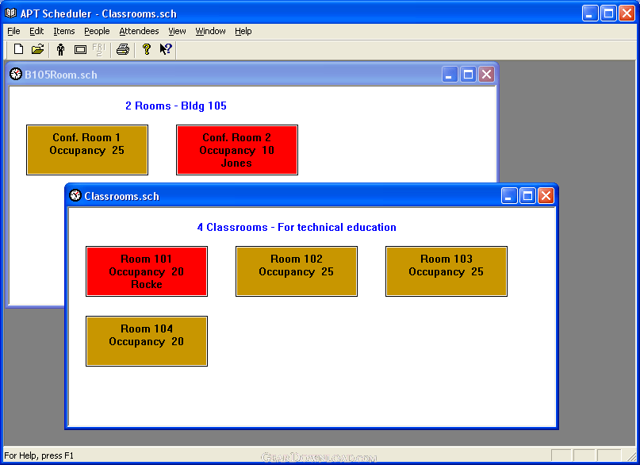
Task: Close the APT Scheduler main window
Action: tap(627, 13)
